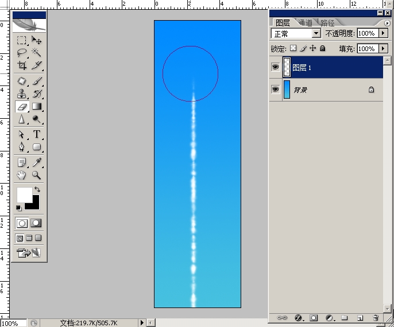Open the blend mode 正常 dropdown

click(316, 33)
